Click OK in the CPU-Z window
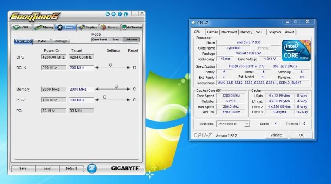The width and height of the screenshot is (331, 184). tap(301, 135)
